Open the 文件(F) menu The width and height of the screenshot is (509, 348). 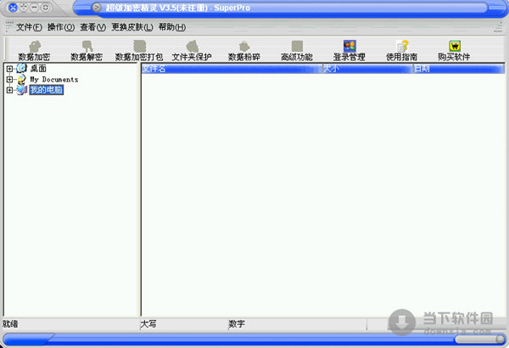tap(29, 27)
